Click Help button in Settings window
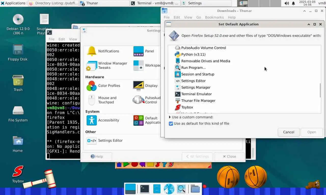The image size is (326, 195). [x=97, y=156]
